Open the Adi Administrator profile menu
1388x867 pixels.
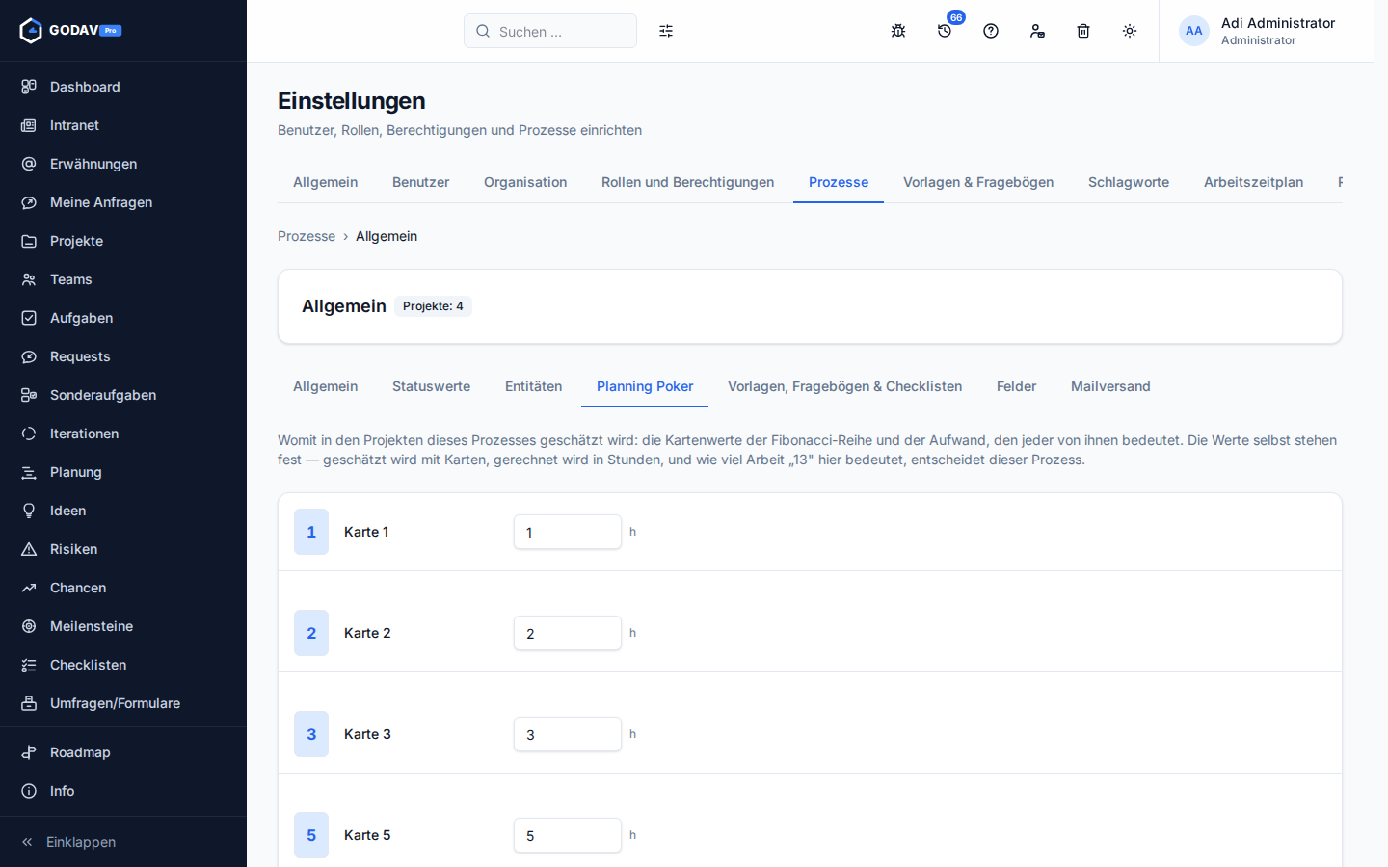tap(1258, 31)
